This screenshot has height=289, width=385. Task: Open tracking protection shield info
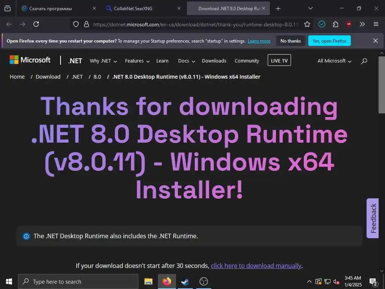76,24
